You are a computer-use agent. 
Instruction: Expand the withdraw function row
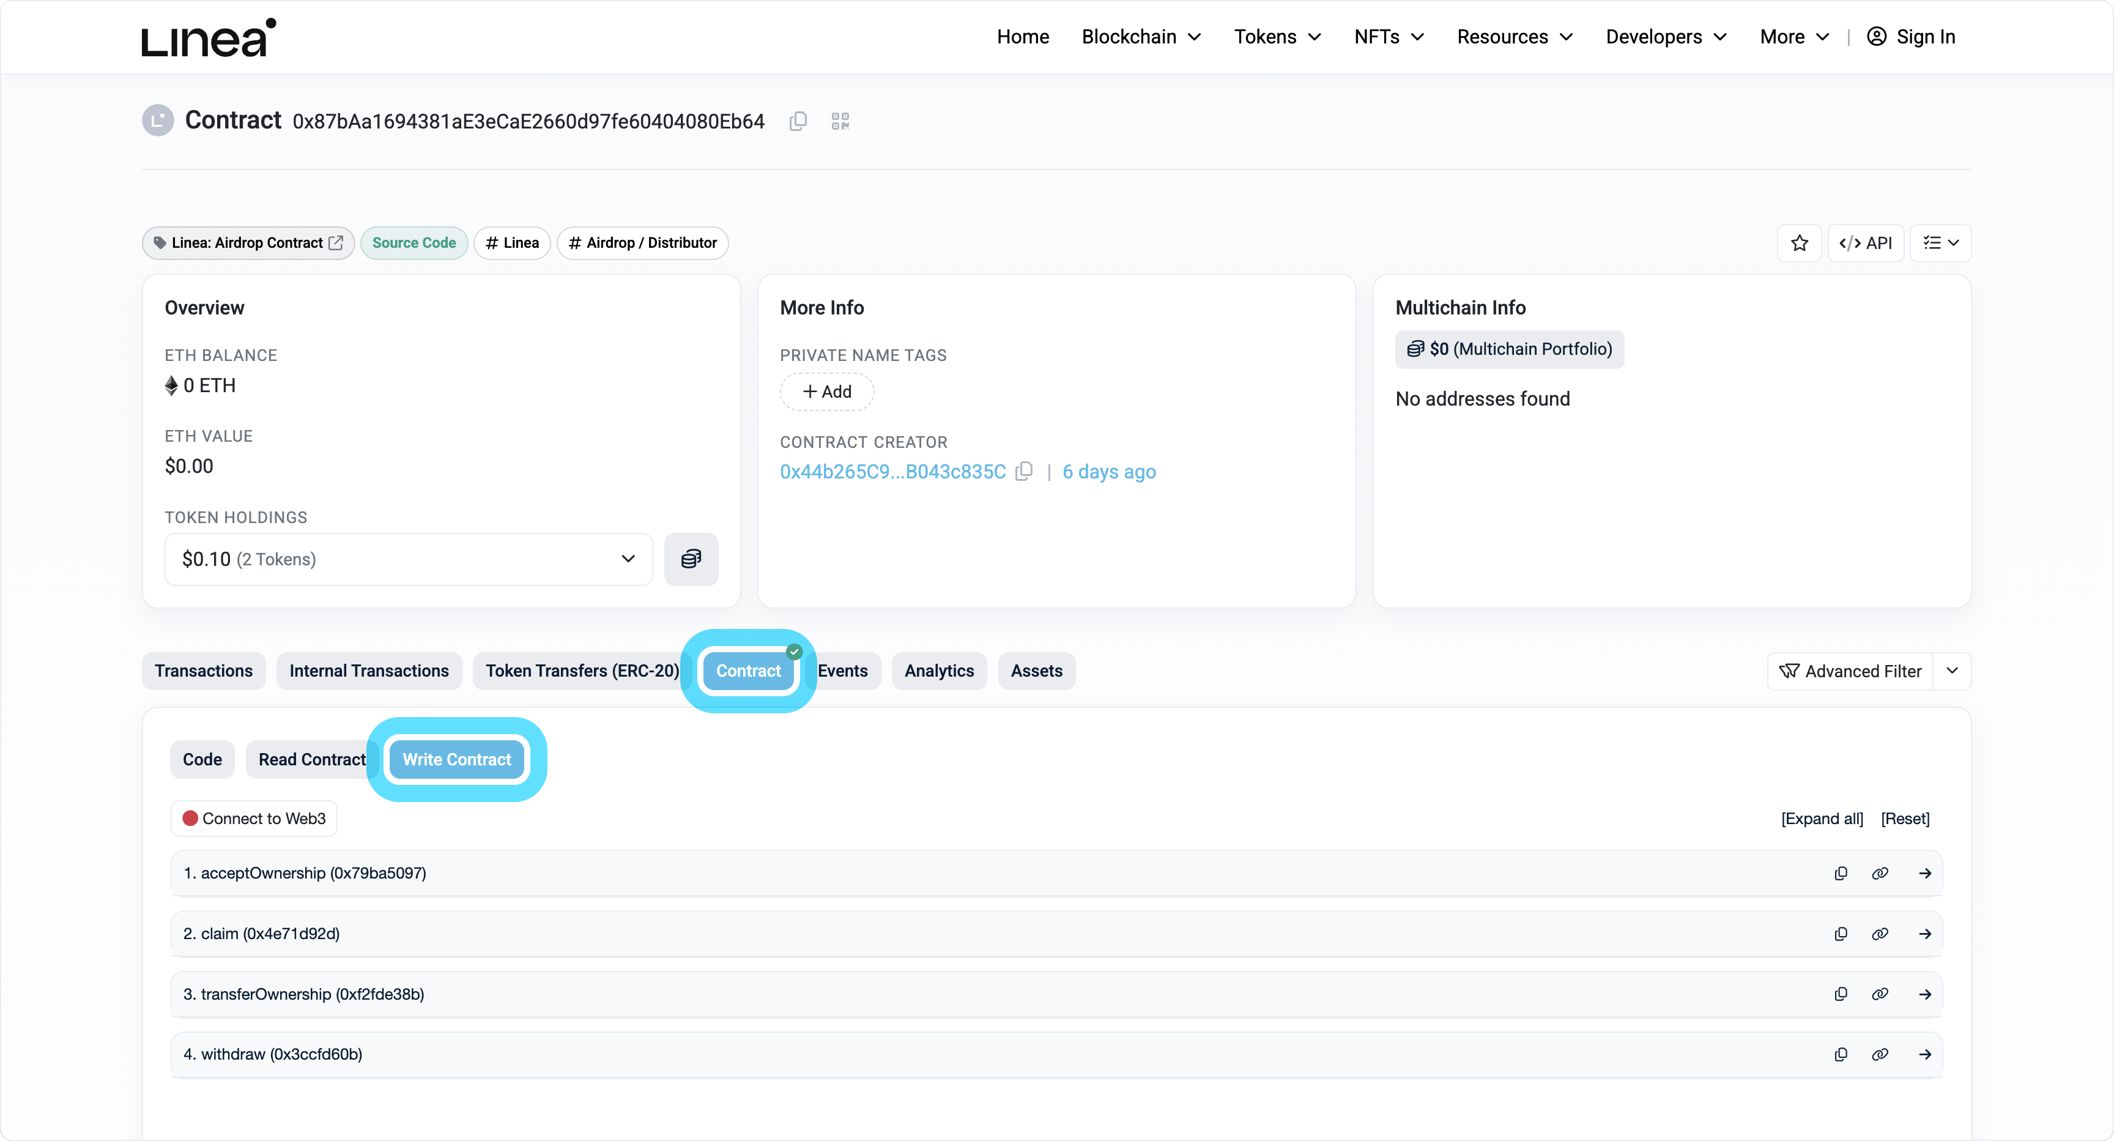[1056, 1055]
